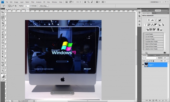The height and width of the screenshot is (102, 170).
Task: Add a Gradient Map adjustment
Action: coord(158,29)
